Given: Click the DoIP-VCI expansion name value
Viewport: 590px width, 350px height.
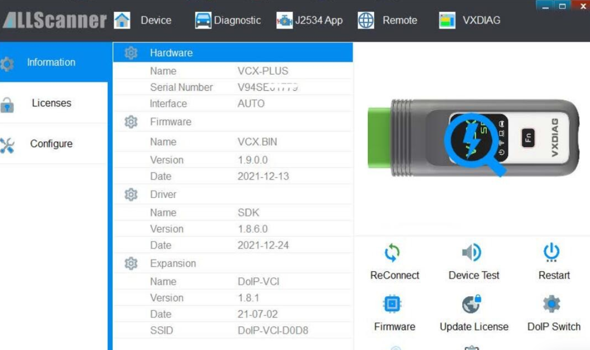Looking at the screenshot, I should [258, 281].
